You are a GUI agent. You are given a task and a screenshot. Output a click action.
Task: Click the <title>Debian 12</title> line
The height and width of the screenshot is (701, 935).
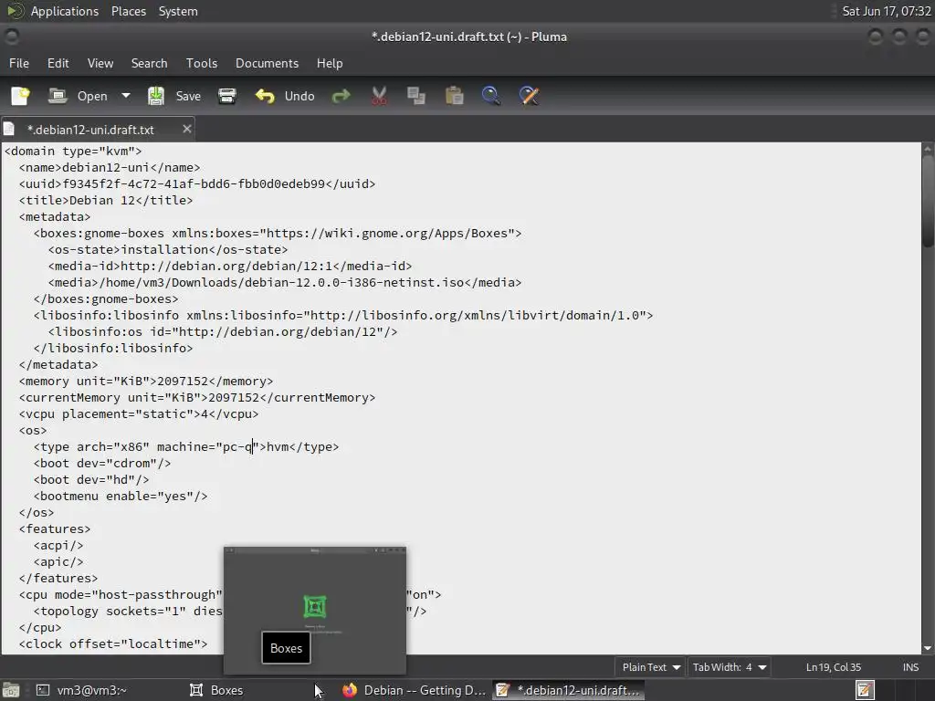tap(106, 200)
